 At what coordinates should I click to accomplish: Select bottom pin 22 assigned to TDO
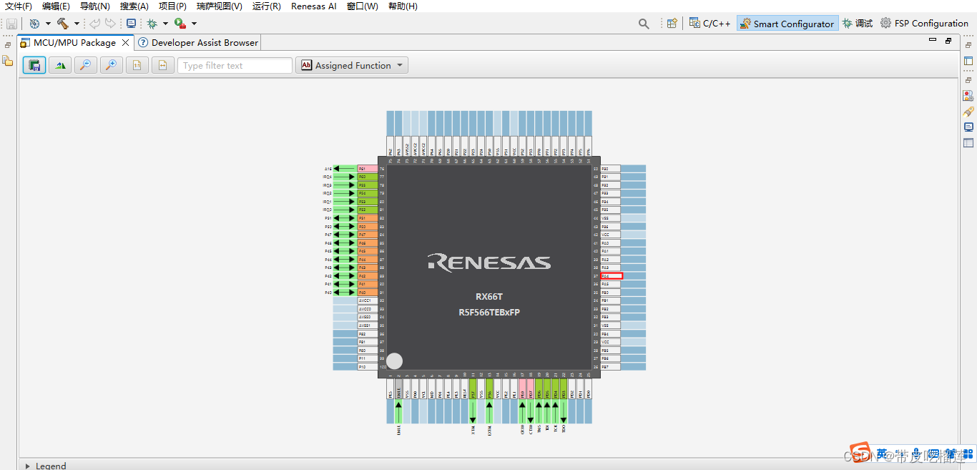564,389
